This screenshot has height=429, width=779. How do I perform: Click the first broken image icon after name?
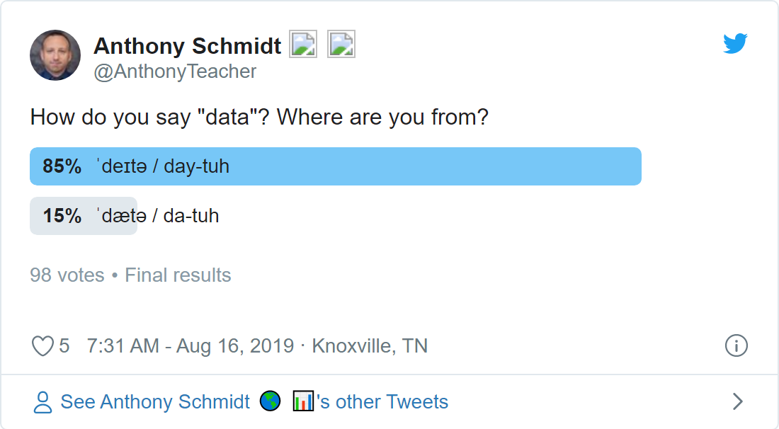click(x=303, y=44)
